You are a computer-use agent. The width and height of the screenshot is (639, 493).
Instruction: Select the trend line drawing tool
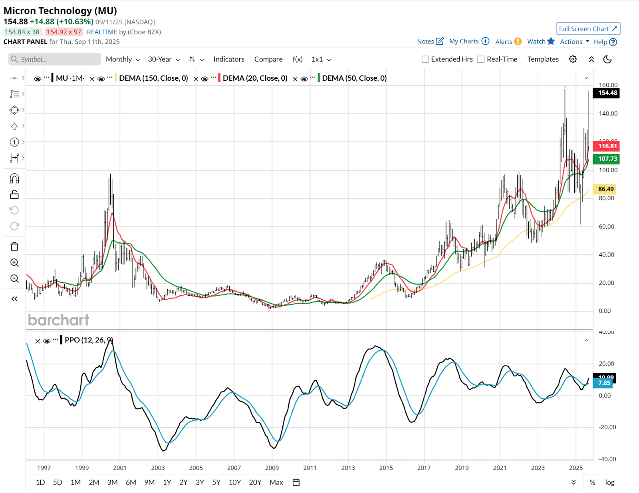(14, 78)
